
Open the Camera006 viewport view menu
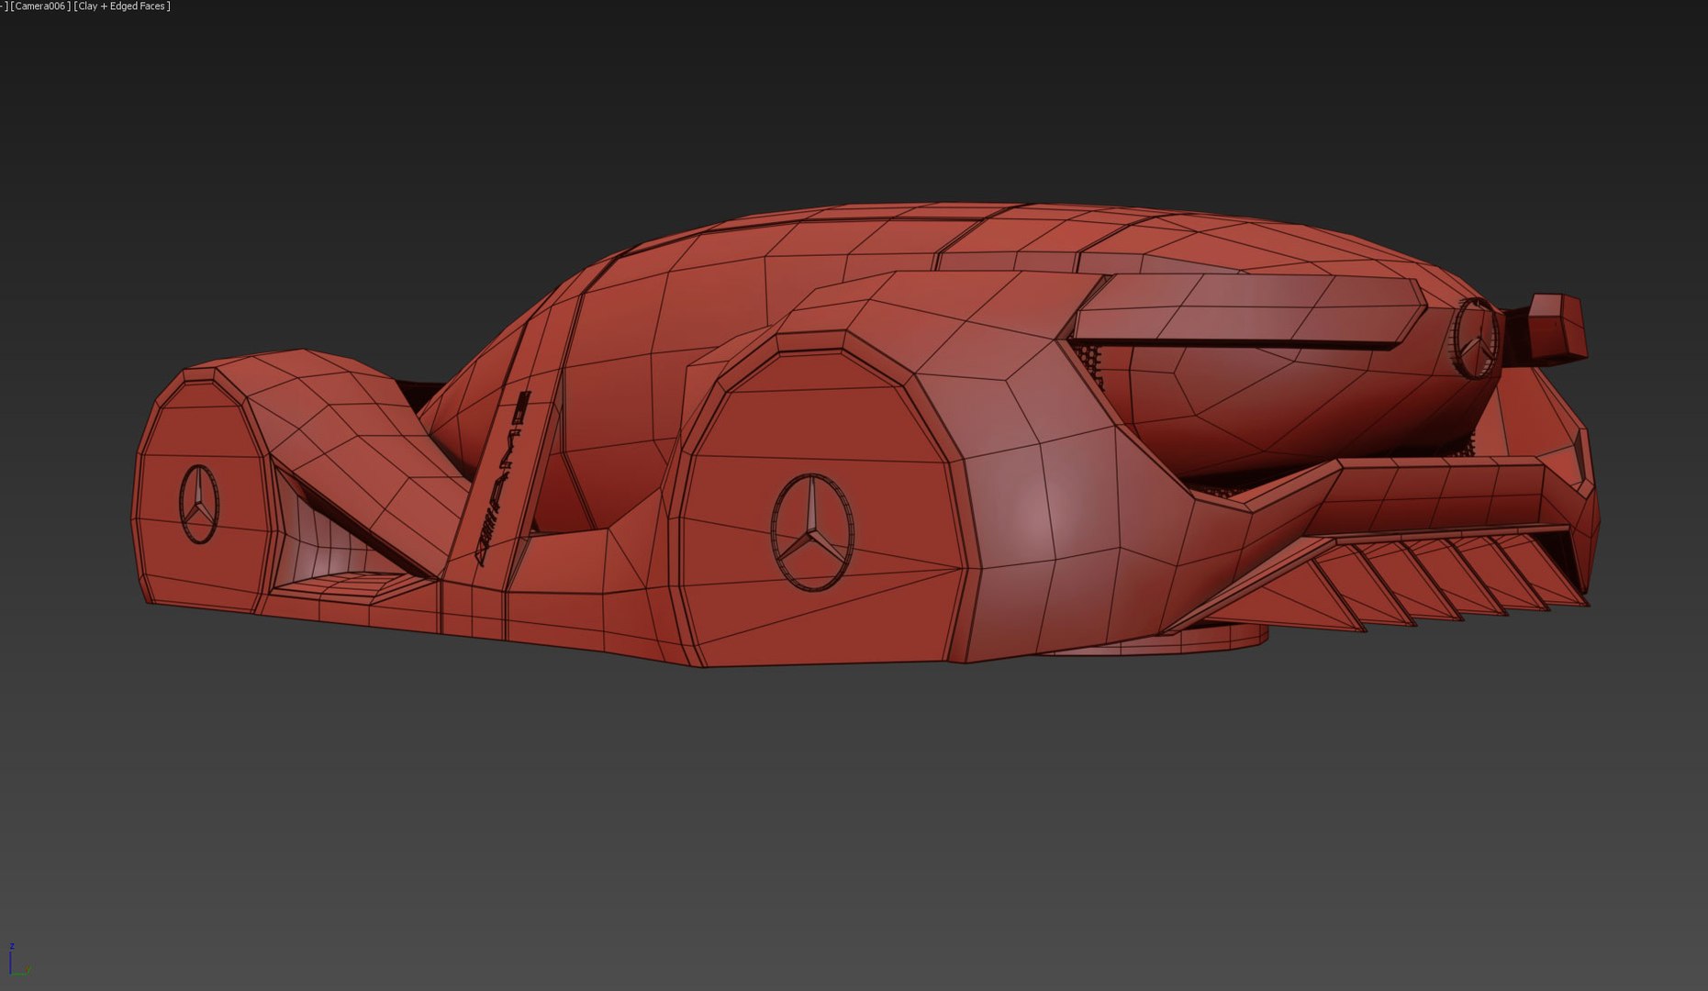coord(40,6)
